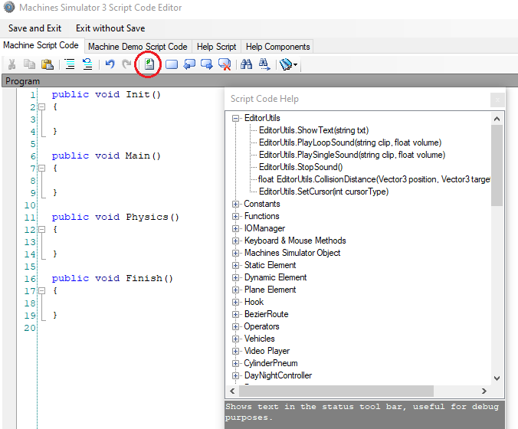Go to previous bookmark
Viewport: 518px width, 429px height.
[x=189, y=64]
